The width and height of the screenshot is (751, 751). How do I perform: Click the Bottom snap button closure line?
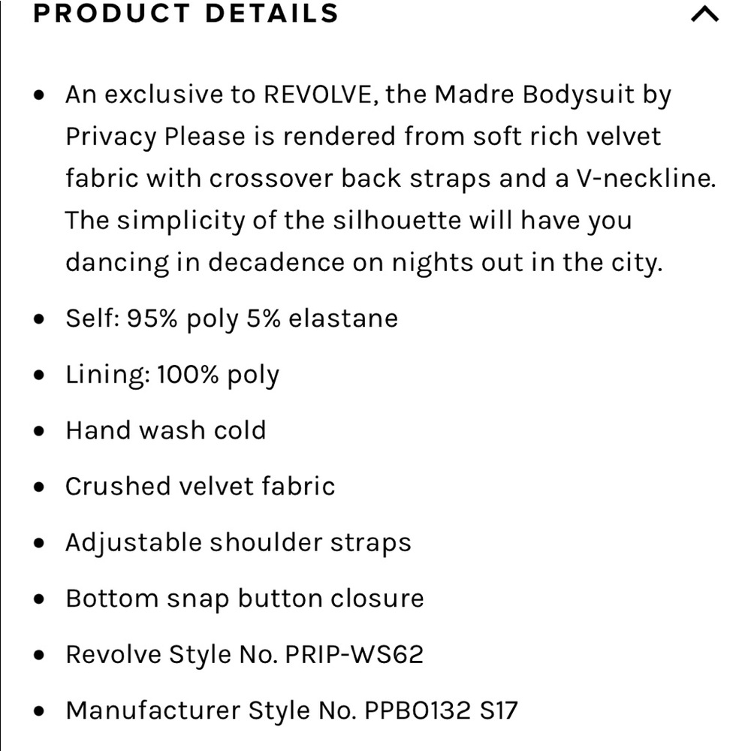(245, 599)
